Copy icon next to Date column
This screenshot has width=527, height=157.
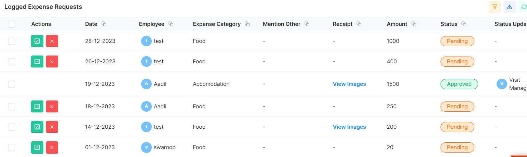(x=104, y=24)
